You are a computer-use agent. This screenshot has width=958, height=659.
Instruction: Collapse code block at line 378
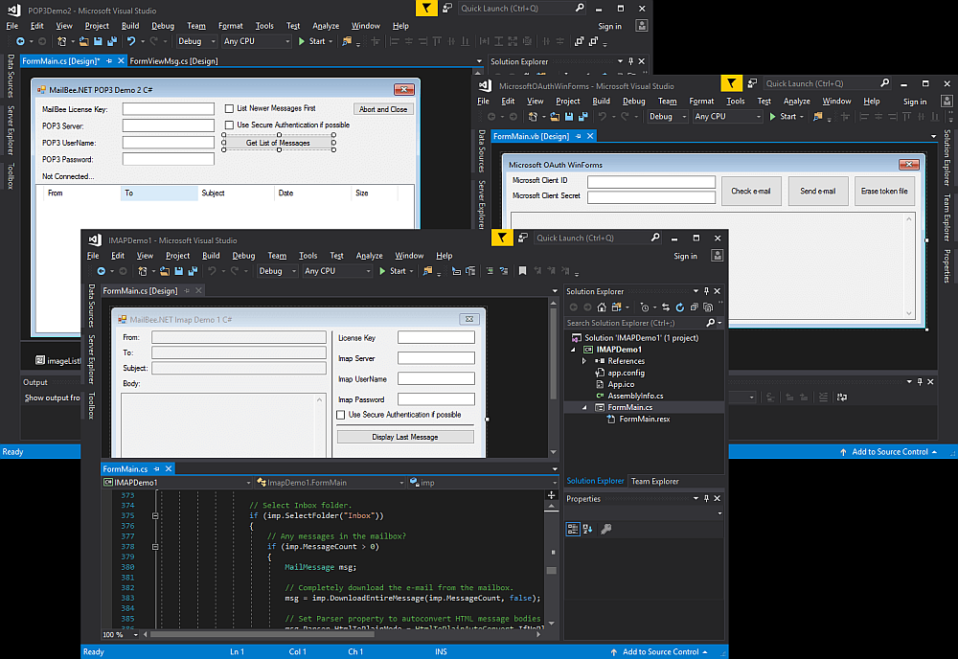[155, 547]
